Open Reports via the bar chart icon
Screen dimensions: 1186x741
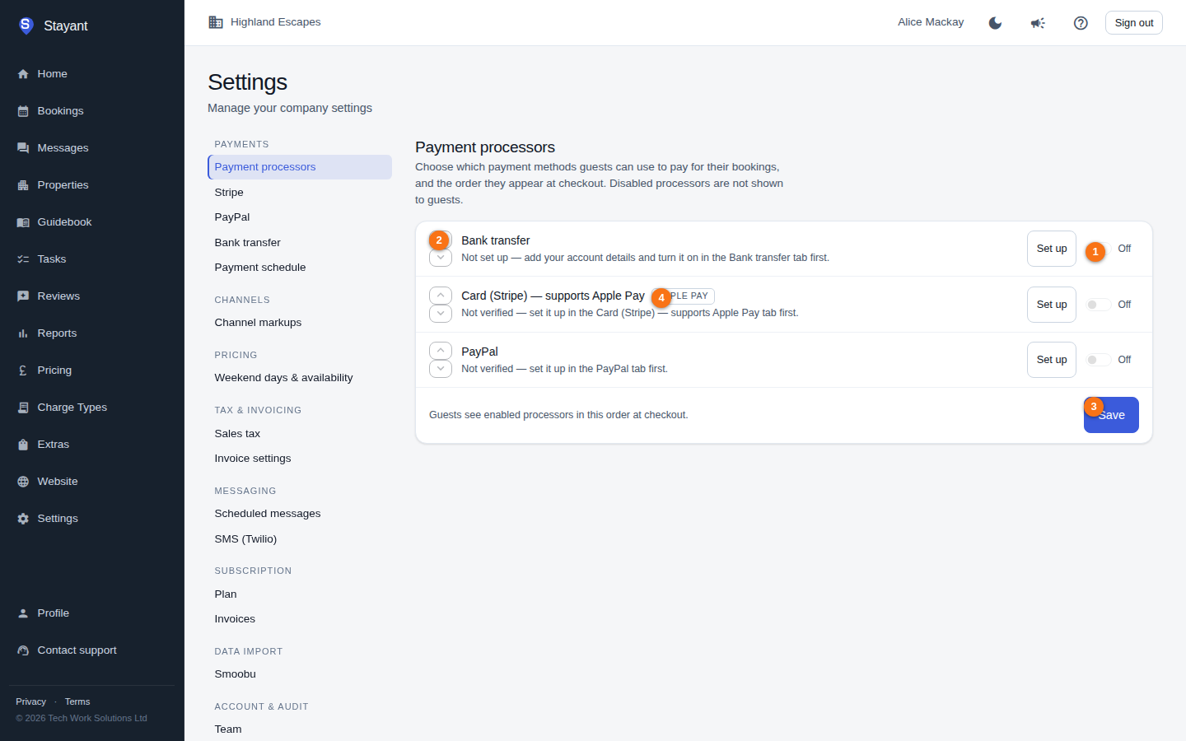[23, 333]
